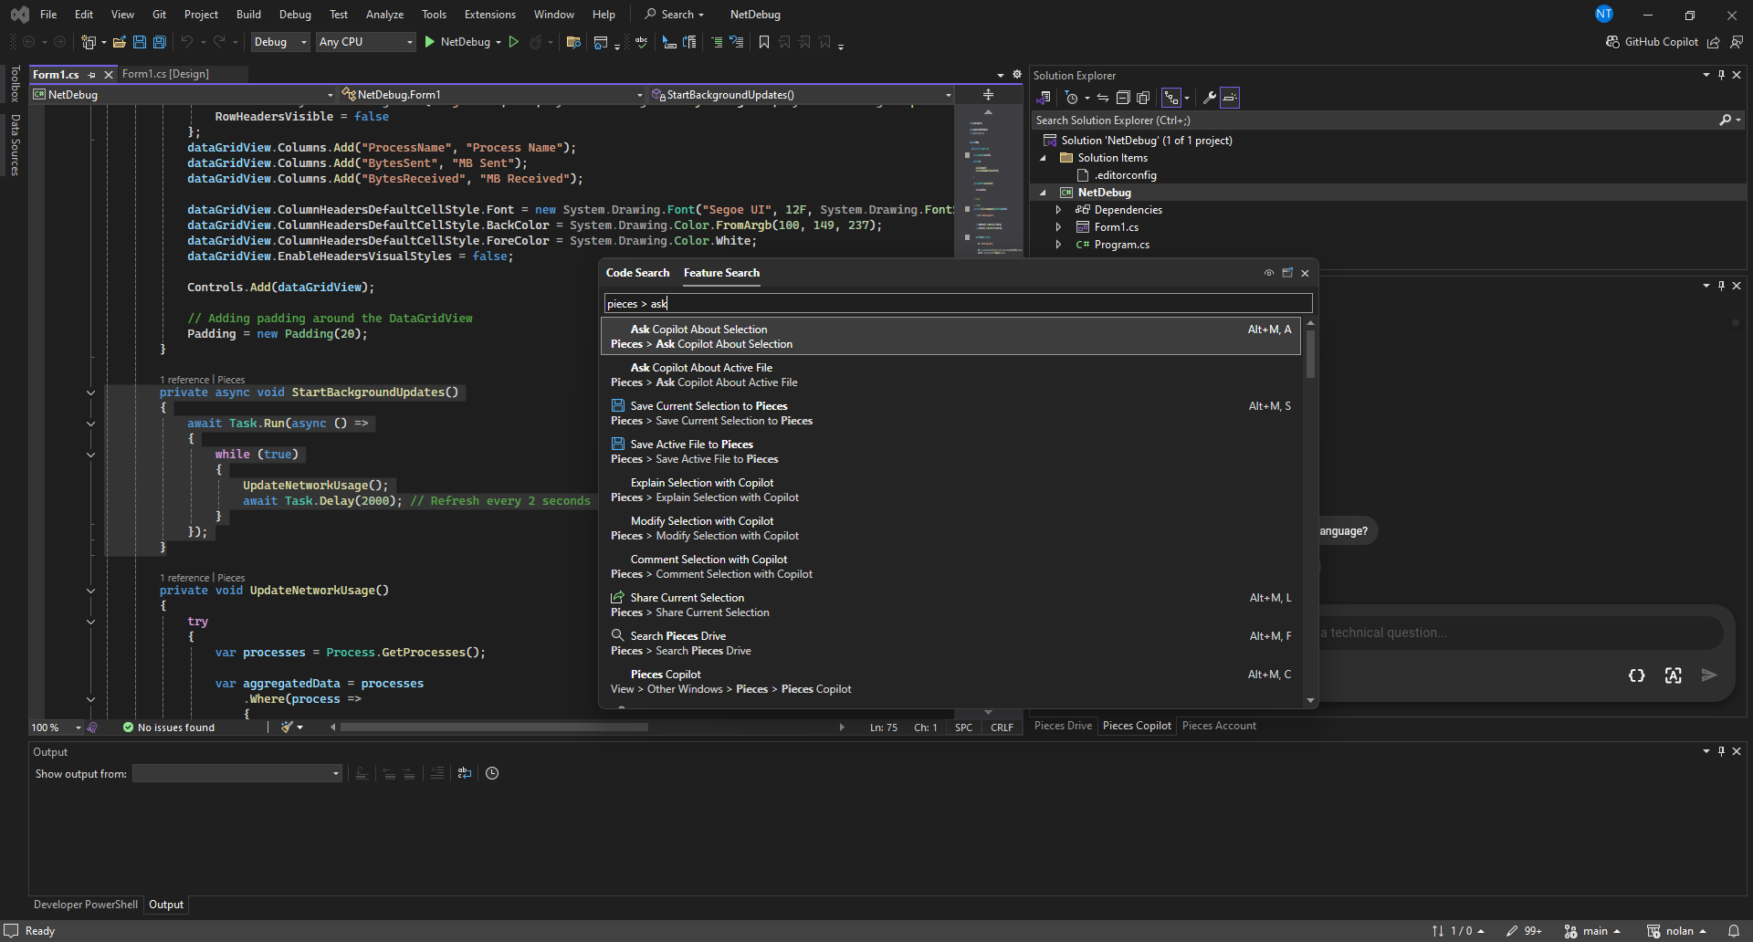
Task: Click the search results vertical scrollbar thumb
Action: point(1310,353)
